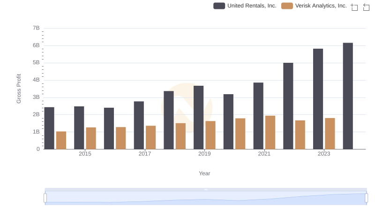
Task: Select United Rentals 2017 dark bar
Action: (139, 125)
